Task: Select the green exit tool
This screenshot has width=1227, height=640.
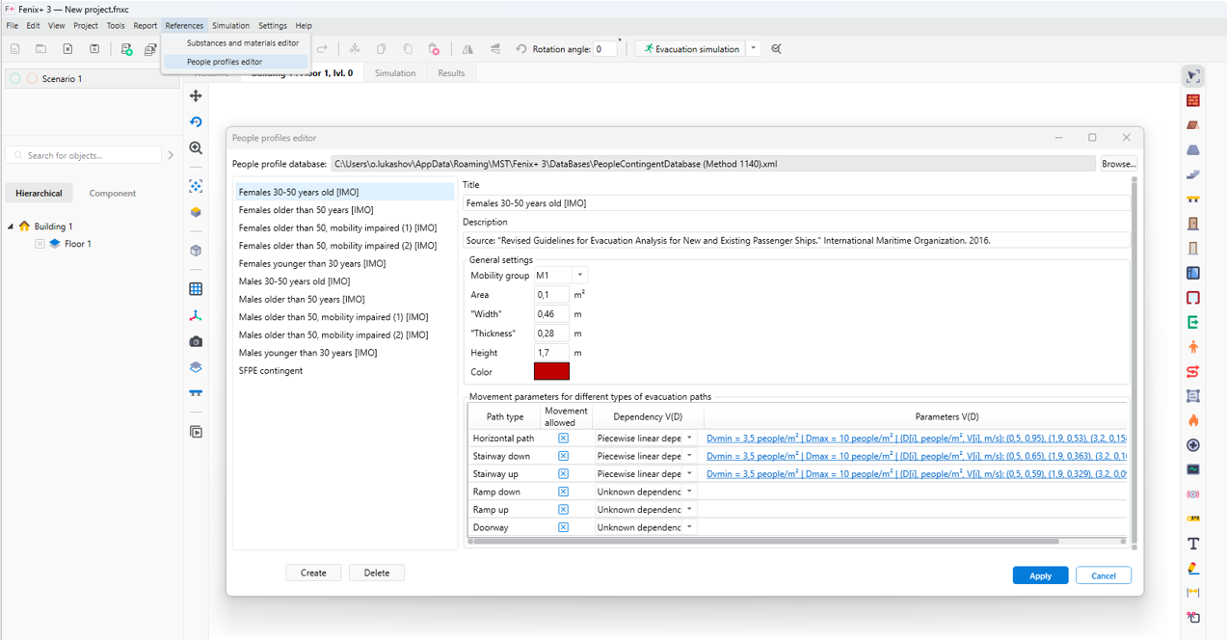Action: (x=1193, y=323)
